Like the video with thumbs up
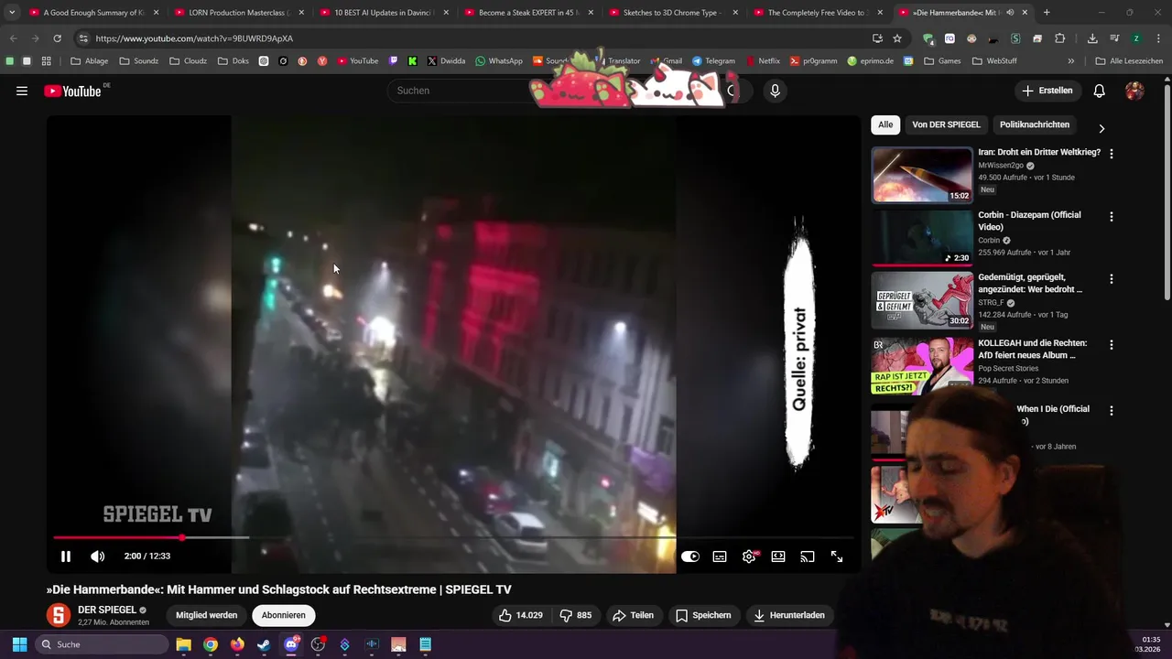The height and width of the screenshot is (659, 1172). click(x=521, y=615)
